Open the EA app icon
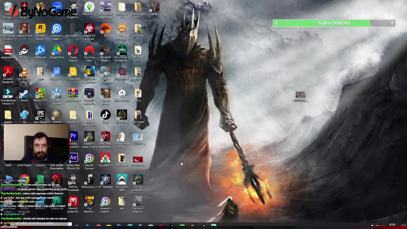407x229 pixels. pyautogui.click(x=106, y=31)
